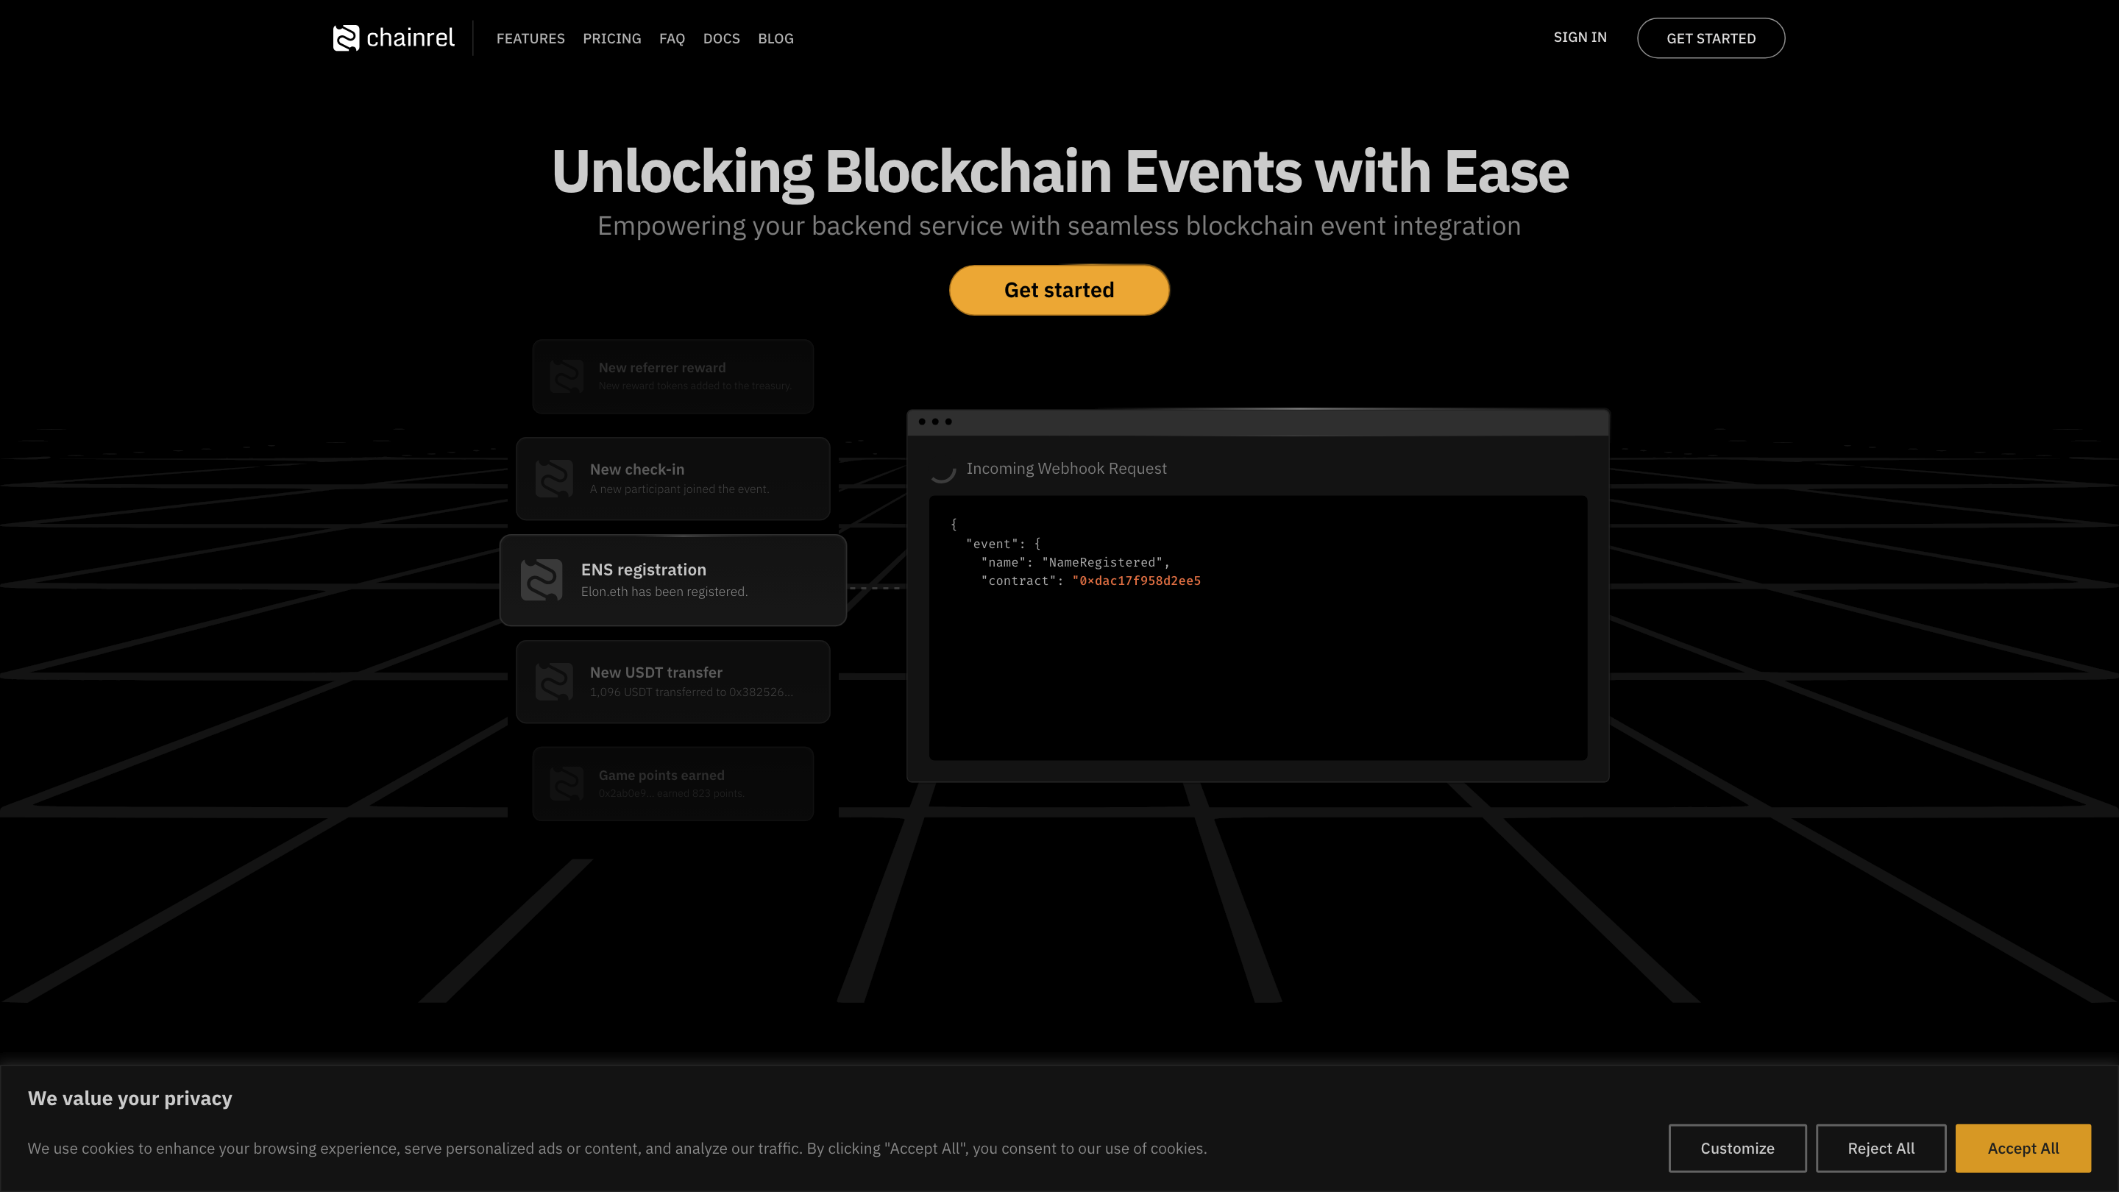Click the Sign In link

pos(1580,37)
